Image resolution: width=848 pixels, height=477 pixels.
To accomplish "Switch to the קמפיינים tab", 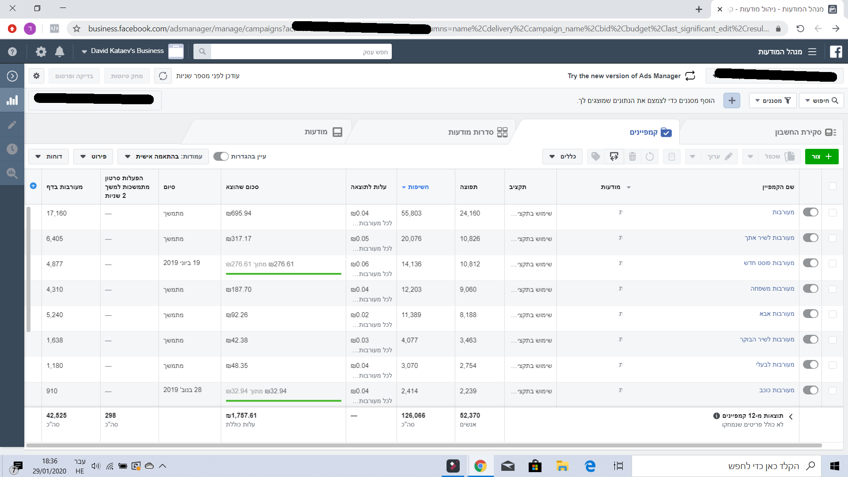I will tap(650, 132).
